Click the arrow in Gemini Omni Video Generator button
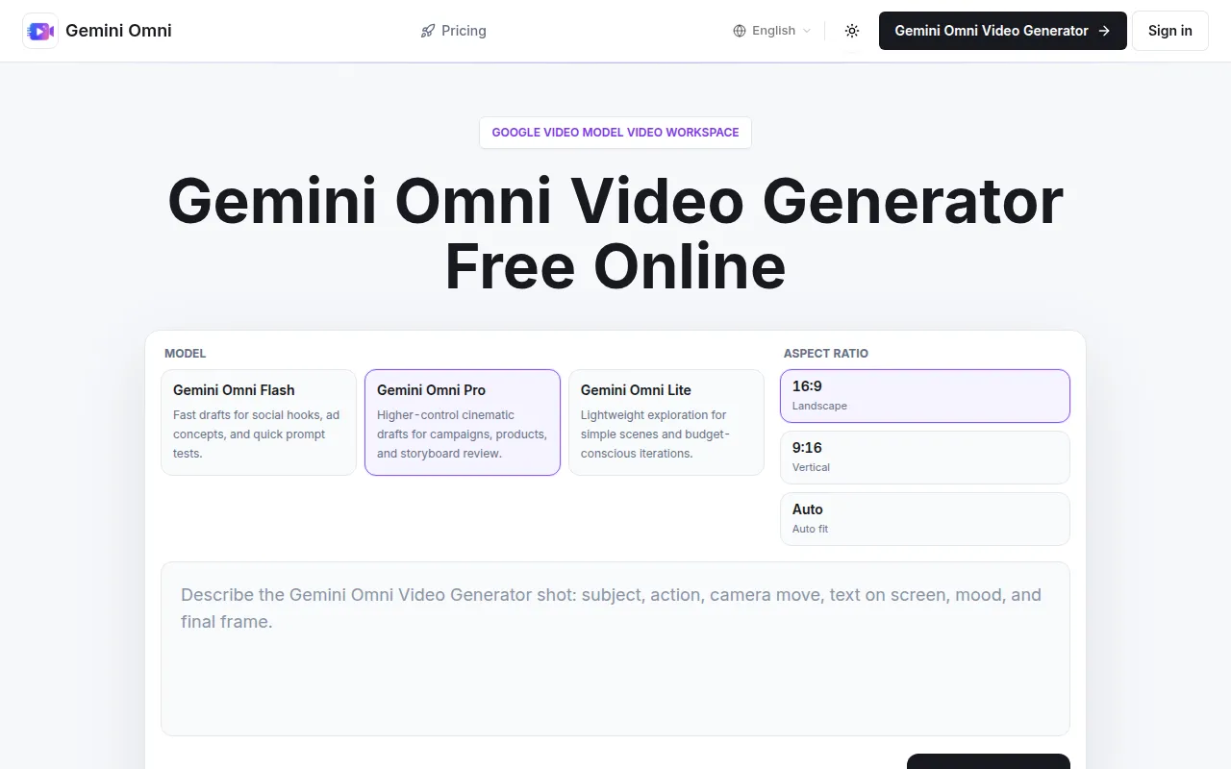 [x=1104, y=31]
